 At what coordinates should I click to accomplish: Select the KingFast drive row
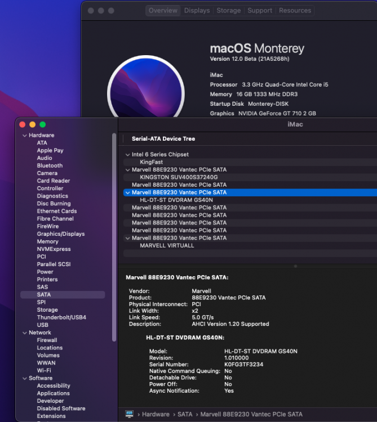click(x=250, y=162)
